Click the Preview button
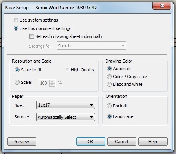Viewport: 176px width, 154px height. click(x=22, y=142)
